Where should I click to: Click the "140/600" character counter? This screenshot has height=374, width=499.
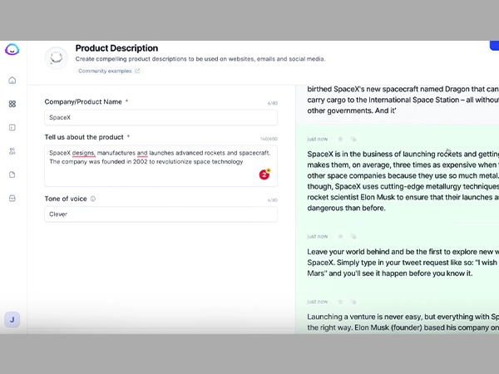(x=269, y=139)
